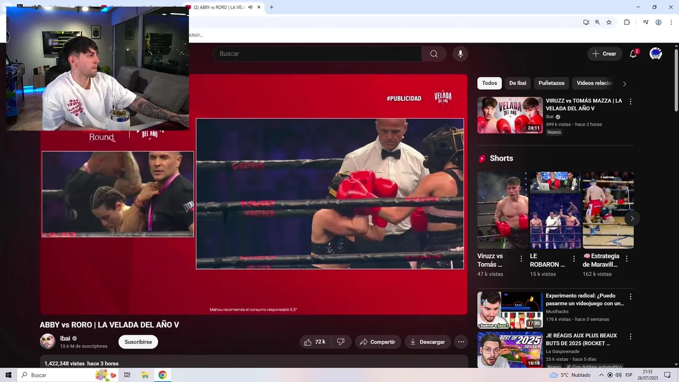This screenshot has height=382, width=679.
Task: Show hidden system tray icons
Action: pyautogui.click(x=602, y=375)
